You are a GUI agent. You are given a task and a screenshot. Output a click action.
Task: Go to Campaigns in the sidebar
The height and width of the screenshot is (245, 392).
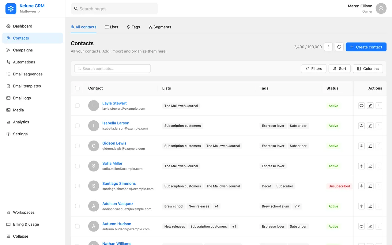tap(32, 50)
